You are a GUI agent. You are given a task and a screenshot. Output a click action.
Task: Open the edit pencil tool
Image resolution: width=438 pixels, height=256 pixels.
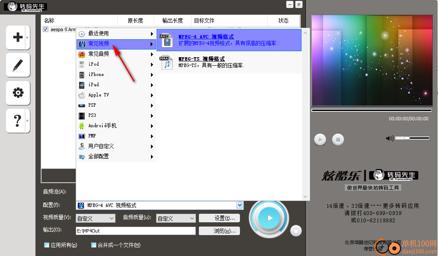(18, 65)
